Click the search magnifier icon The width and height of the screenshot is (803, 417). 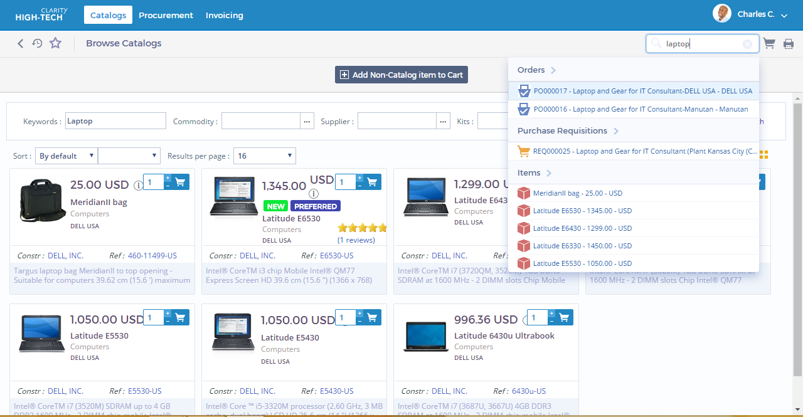click(x=656, y=43)
